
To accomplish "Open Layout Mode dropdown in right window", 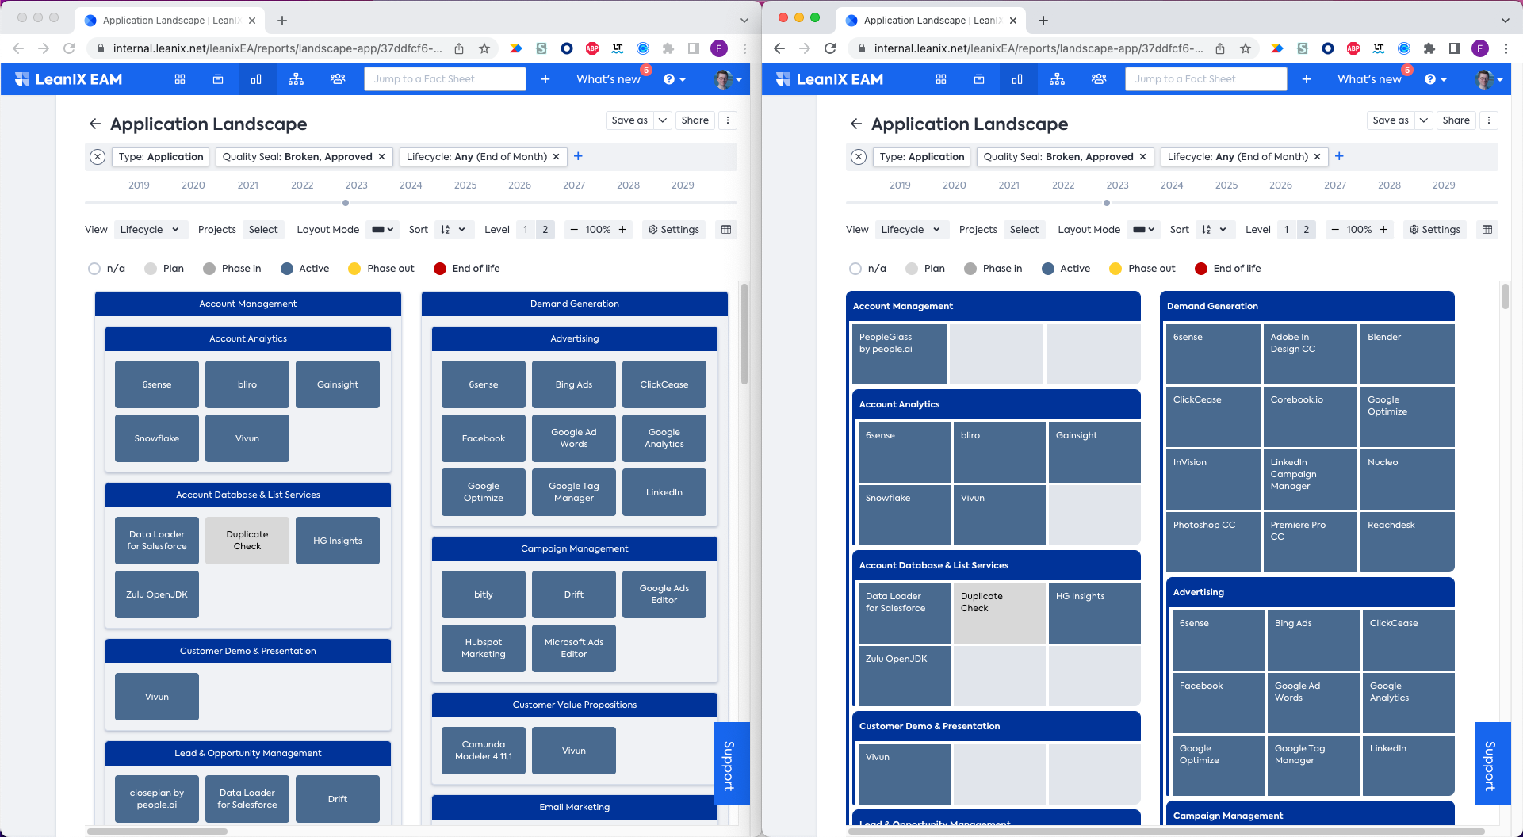I will point(1145,230).
